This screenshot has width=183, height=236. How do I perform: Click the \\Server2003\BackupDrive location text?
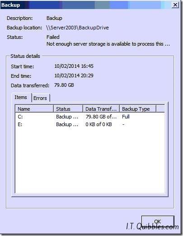pyautogui.click(x=77, y=28)
